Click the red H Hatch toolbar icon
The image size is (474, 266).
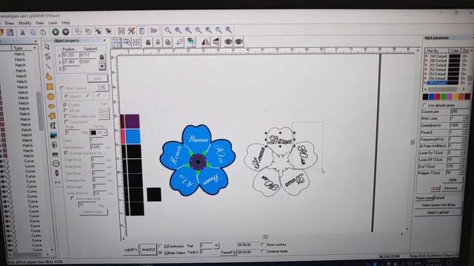point(121,31)
